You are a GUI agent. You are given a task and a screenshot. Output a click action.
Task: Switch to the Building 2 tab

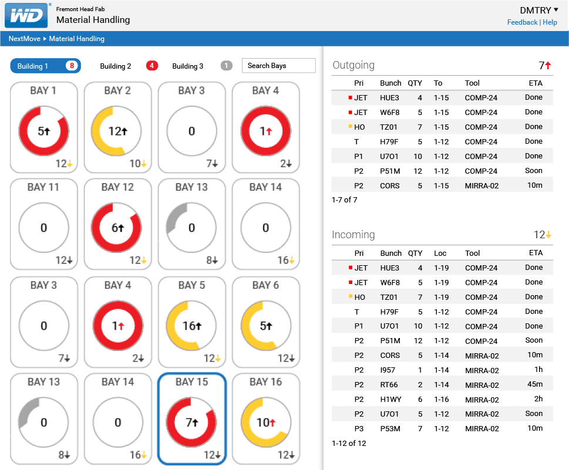116,66
